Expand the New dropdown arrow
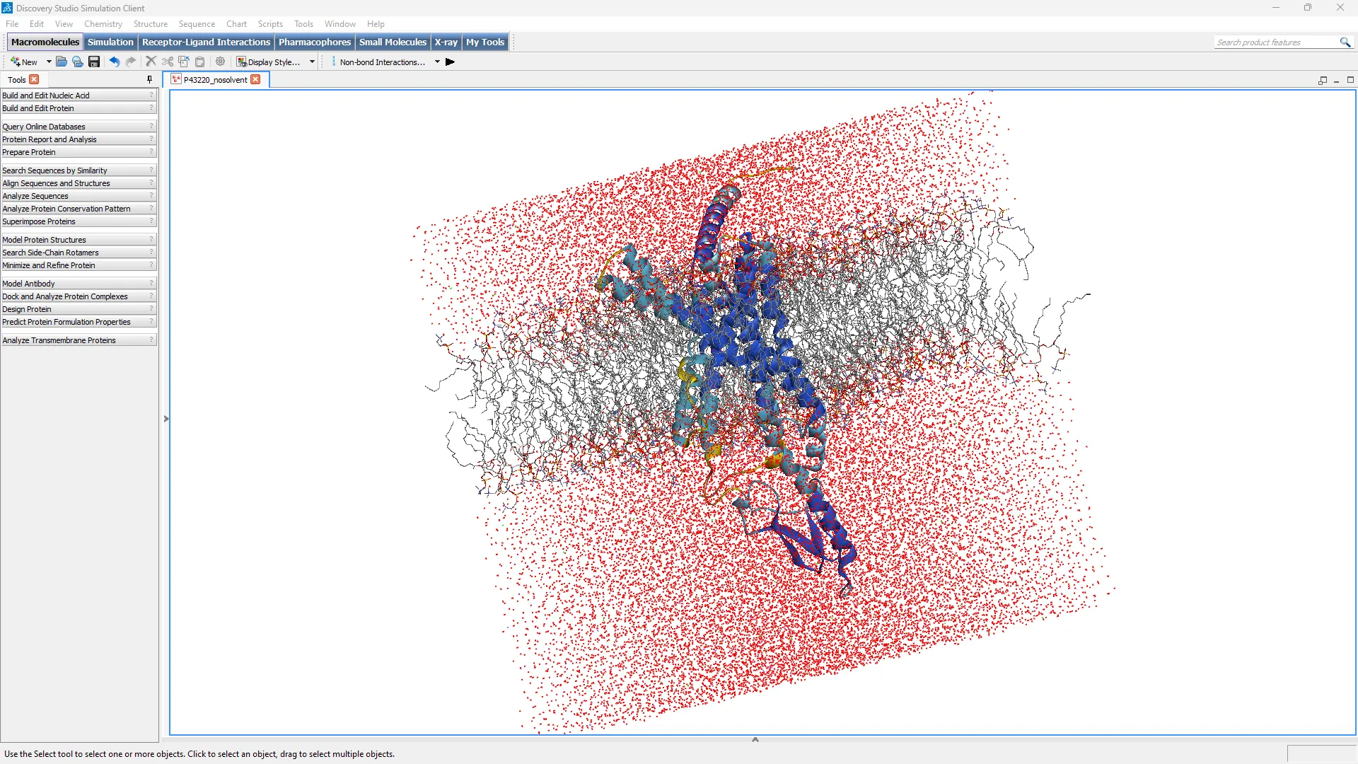 pyautogui.click(x=49, y=62)
